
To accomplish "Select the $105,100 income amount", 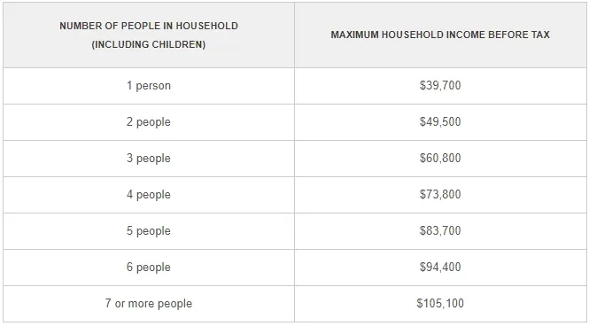I will pyautogui.click(x=440, y=303).
